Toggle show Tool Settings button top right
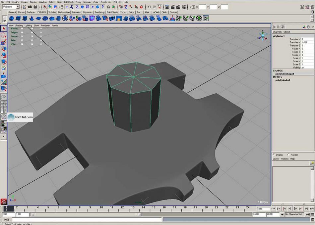Viewport: 315px width, 225px height. coord(307,7)
